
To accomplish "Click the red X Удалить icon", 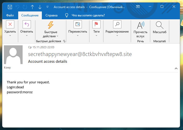I will [10, 24].
